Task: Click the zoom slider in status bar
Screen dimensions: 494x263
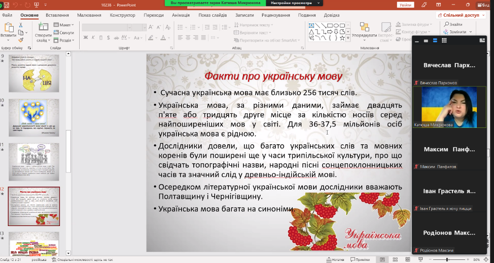Action: pos(446,259)
